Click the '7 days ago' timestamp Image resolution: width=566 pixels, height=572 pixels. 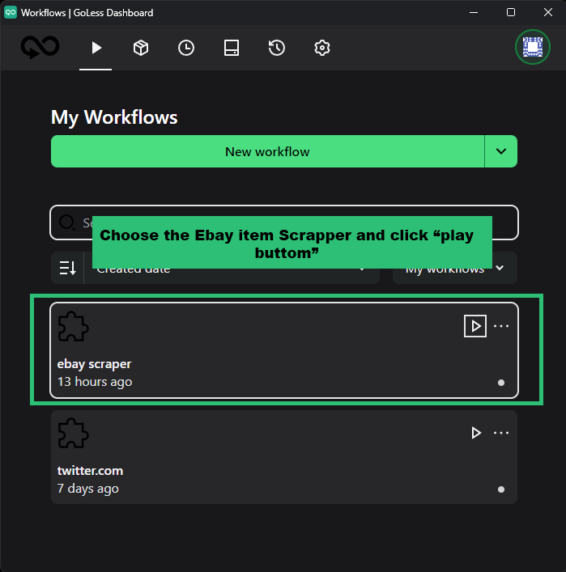(x=88, y=489)
